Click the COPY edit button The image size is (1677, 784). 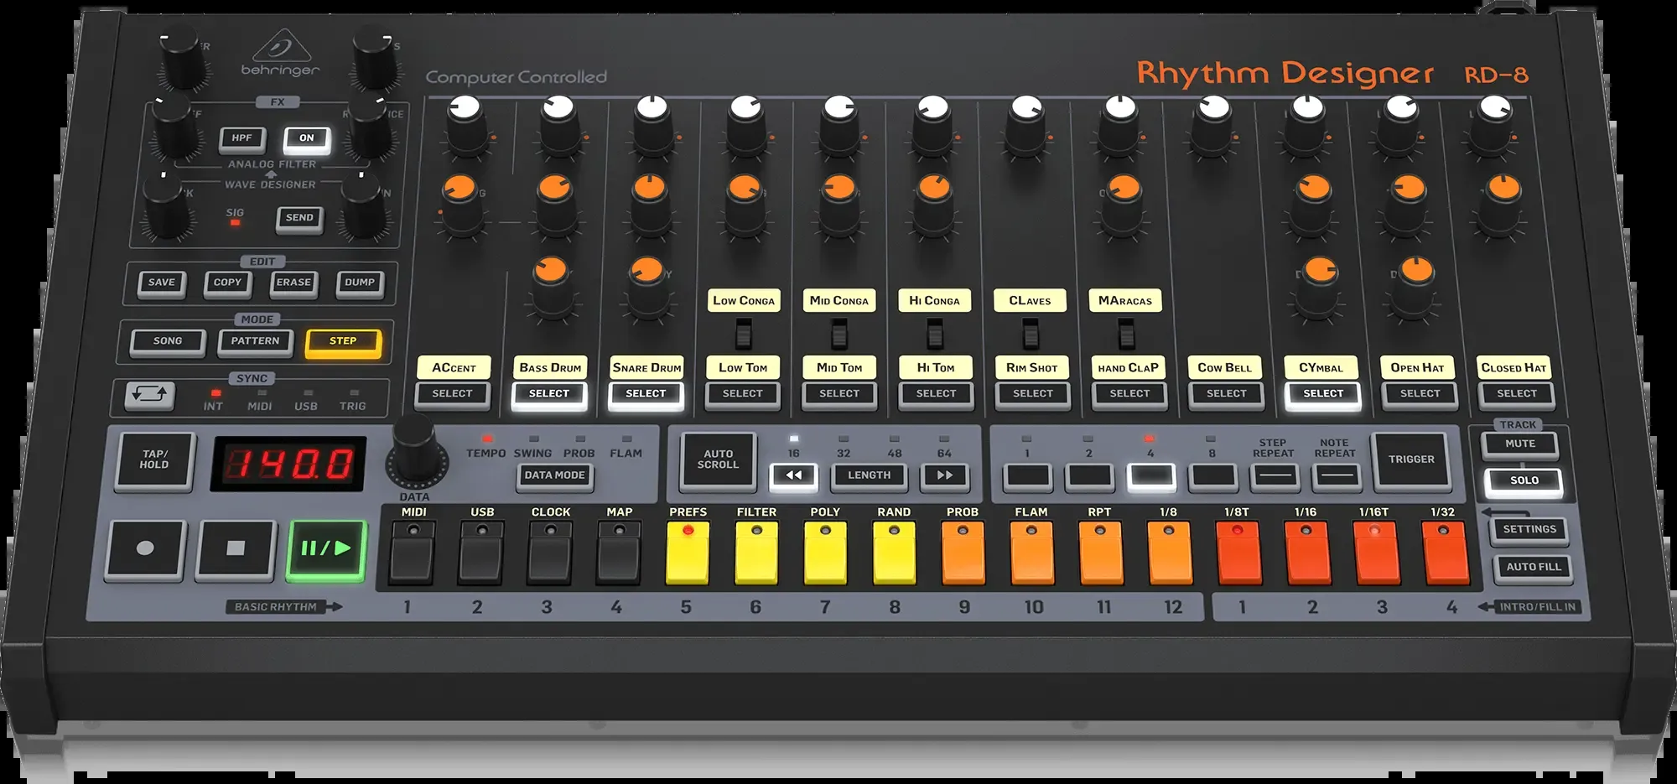coord(227,283)
